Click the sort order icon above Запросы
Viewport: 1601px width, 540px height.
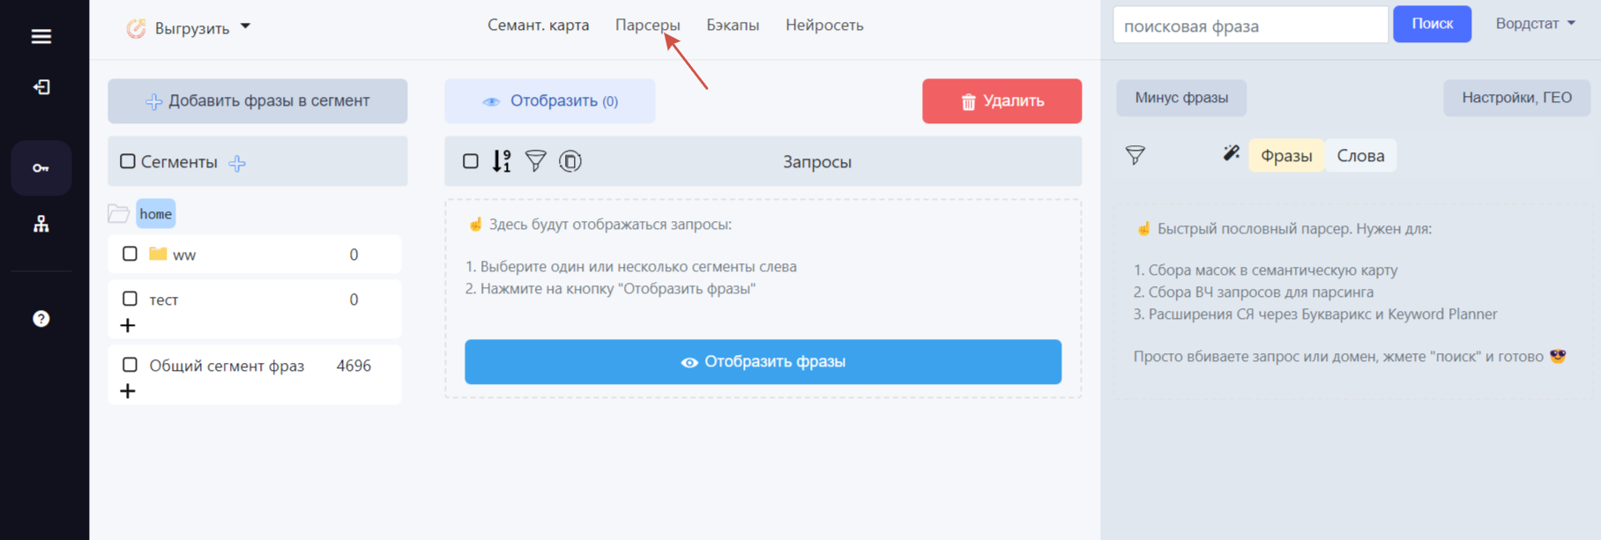[x=502, y=161]
